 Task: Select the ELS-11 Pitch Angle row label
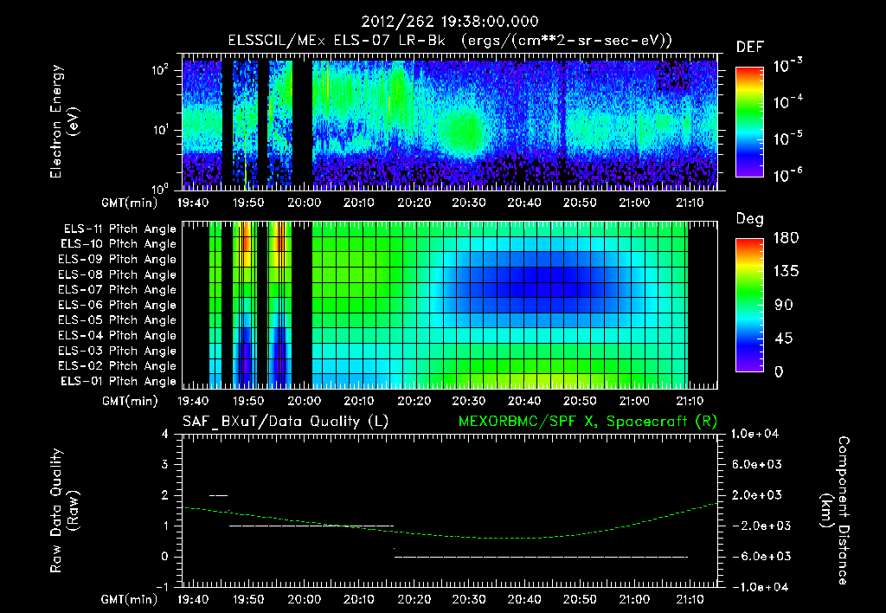point(119,229)
